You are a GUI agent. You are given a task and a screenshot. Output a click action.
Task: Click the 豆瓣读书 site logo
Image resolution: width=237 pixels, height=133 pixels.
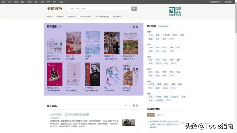point(54,8)
